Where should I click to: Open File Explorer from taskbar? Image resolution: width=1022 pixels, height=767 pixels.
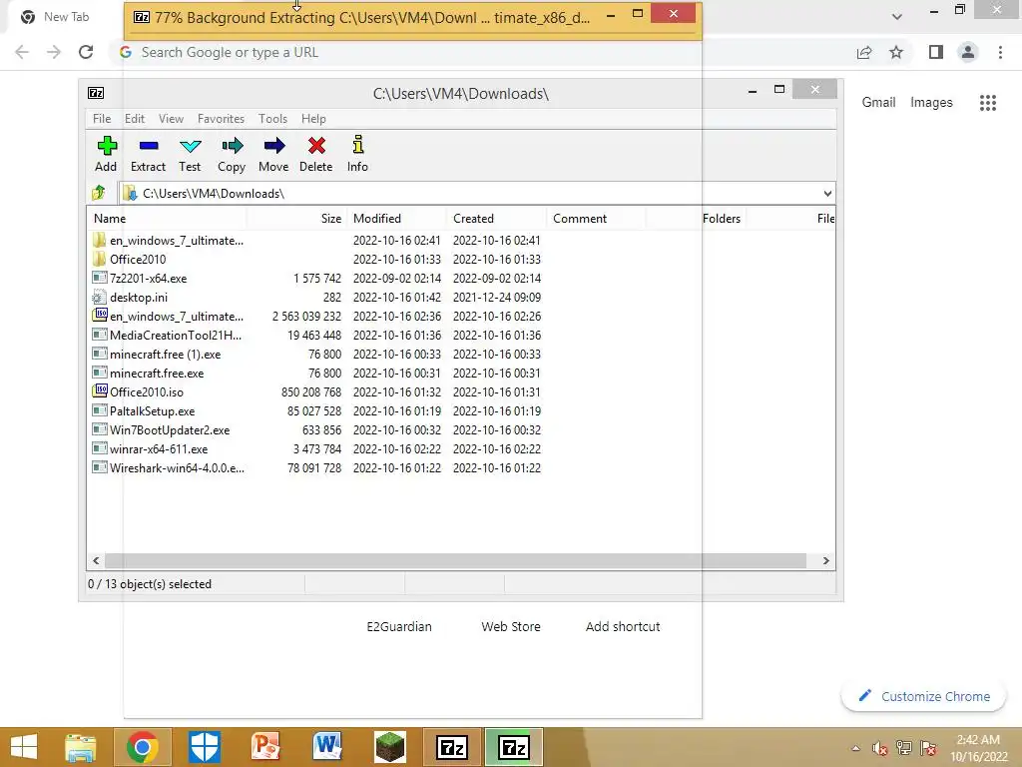point(81,747)
